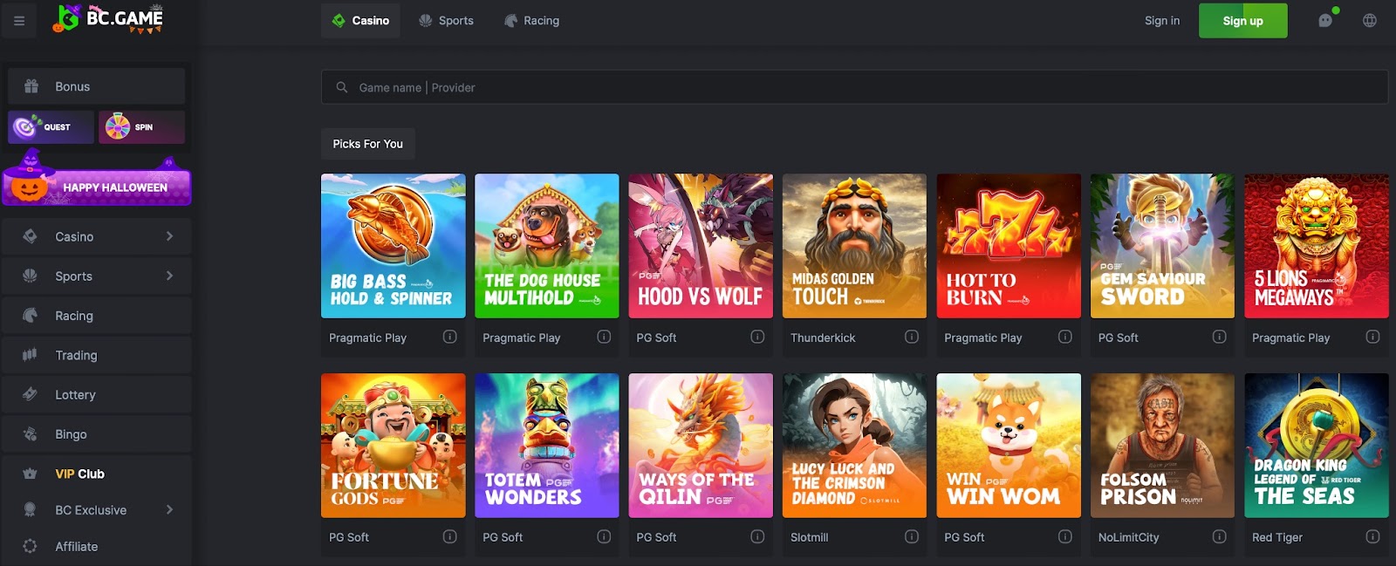This screenshot has height=566, width=1396.
Task: Open 5 Lions Megaways game thumbnail
Action: (1317, 246)
